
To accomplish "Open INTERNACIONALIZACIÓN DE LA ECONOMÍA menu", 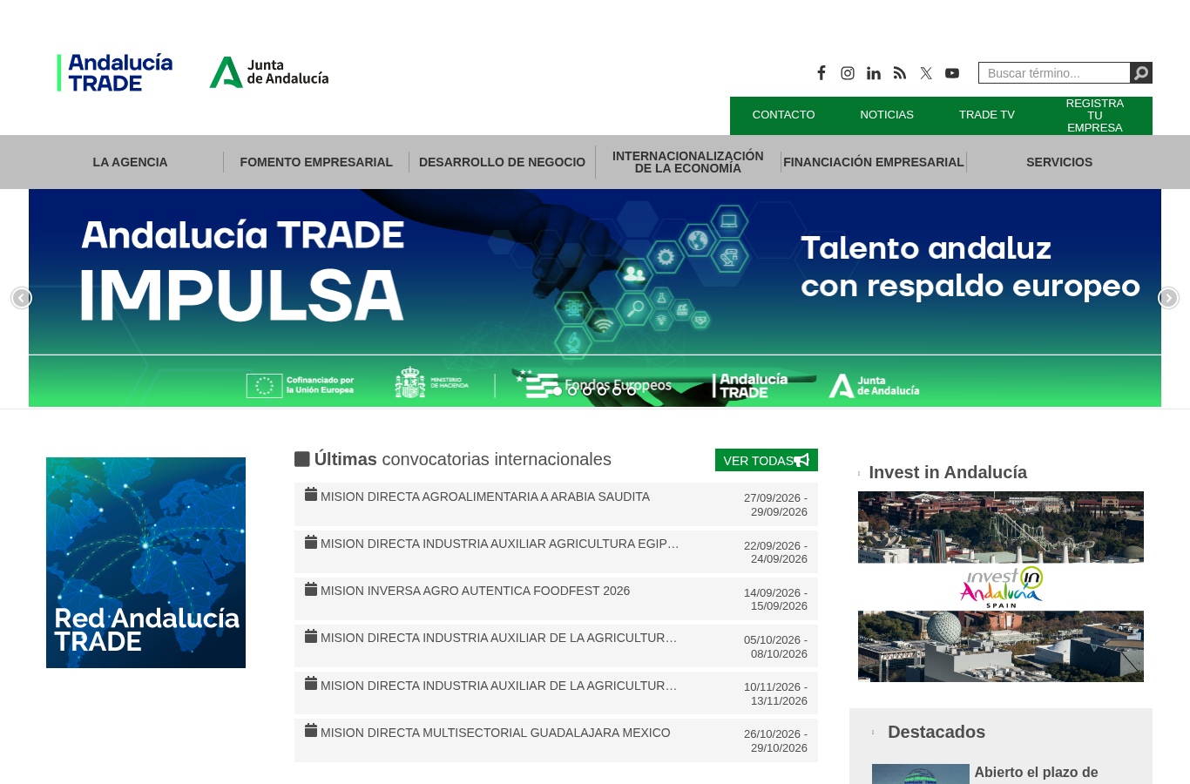I will pos(688,162).
